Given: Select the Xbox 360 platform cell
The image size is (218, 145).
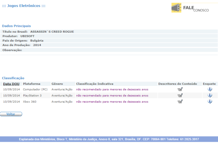Looking at the screenshot, I should 29,101.
